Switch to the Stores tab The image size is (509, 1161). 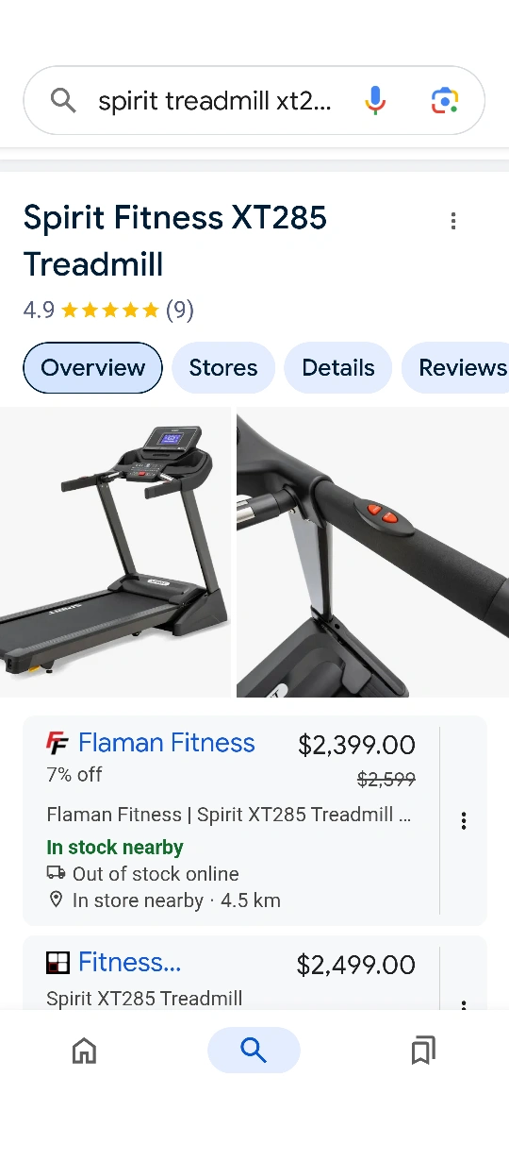tap(223, 368)
